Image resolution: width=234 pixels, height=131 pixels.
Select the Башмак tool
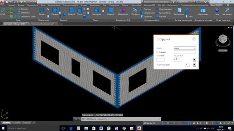tap(161, 16)
